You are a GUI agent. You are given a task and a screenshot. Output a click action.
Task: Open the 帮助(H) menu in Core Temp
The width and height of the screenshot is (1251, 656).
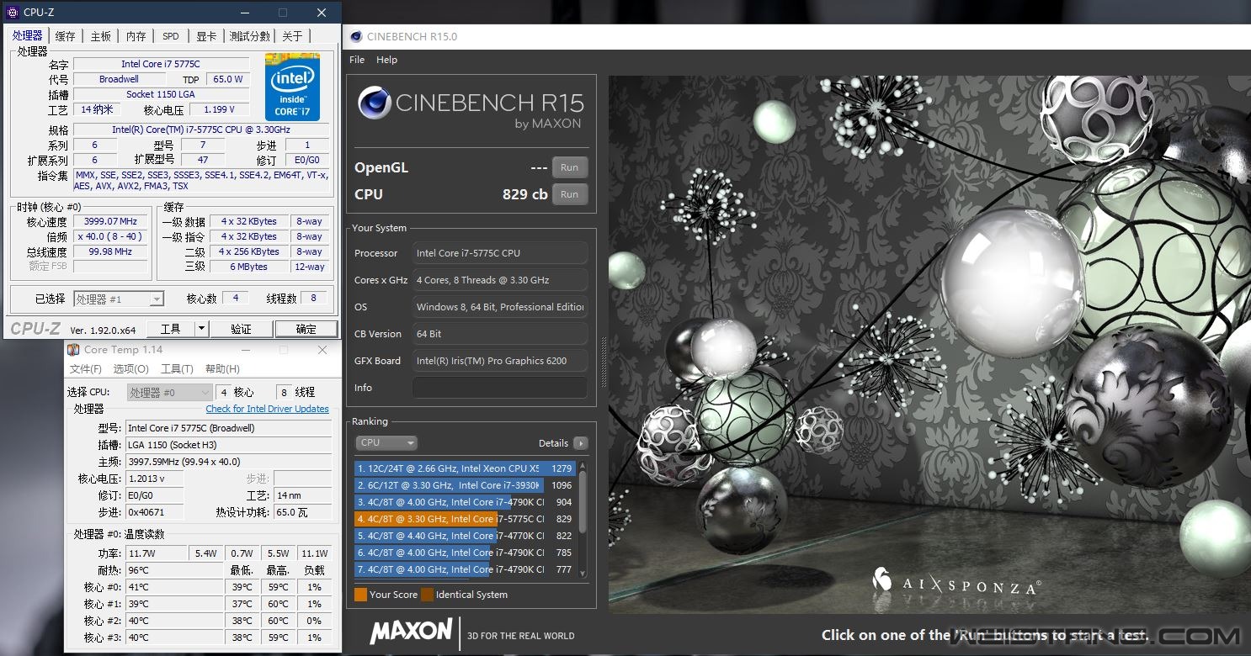tap(222, 369)
